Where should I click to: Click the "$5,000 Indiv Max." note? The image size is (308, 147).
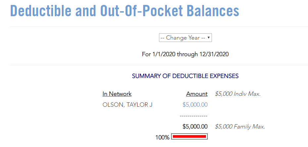point(237,94)
